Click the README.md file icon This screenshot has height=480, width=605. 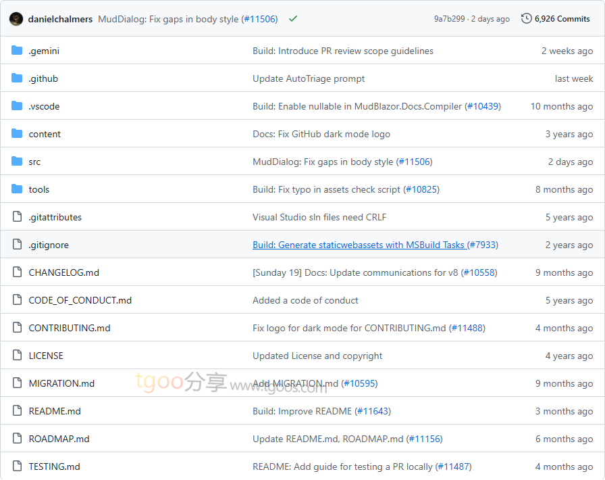click(x=17, y=411)
